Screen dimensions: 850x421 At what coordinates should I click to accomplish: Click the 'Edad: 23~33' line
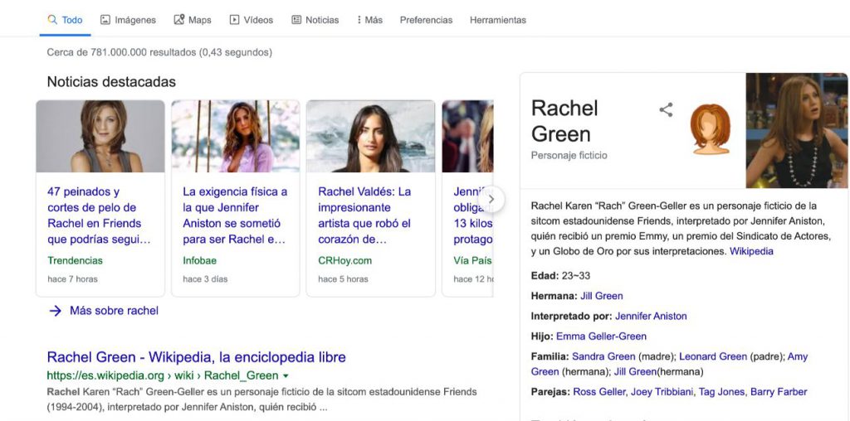(x=560, y=276)
